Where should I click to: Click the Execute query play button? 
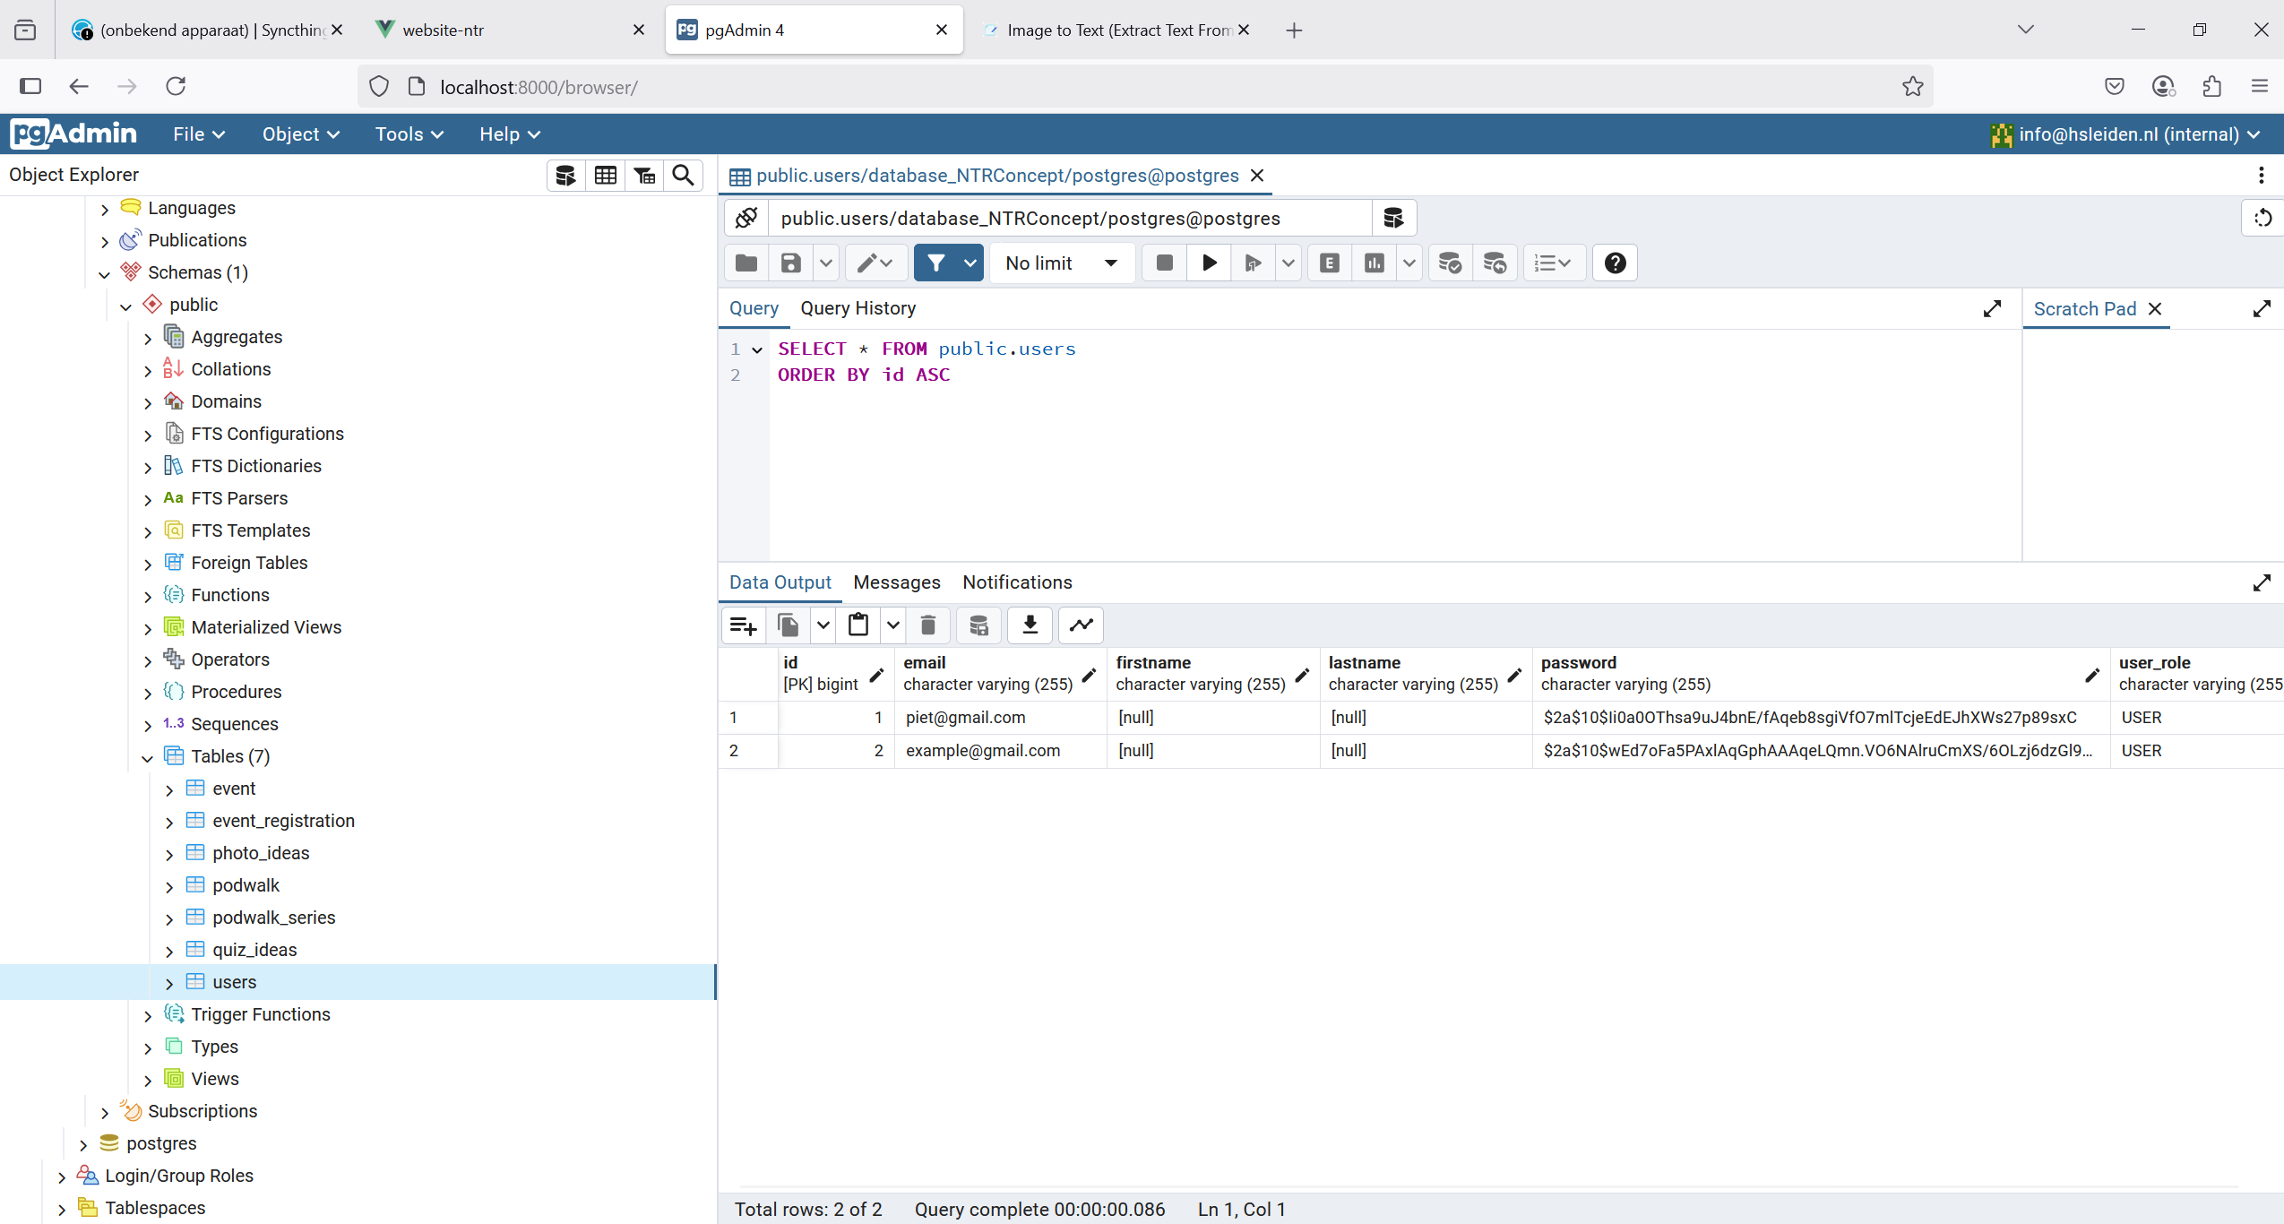pos(1209,263)
